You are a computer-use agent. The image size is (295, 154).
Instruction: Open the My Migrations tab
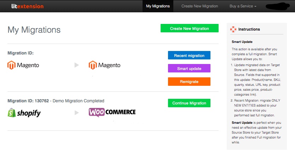(158, 6)
